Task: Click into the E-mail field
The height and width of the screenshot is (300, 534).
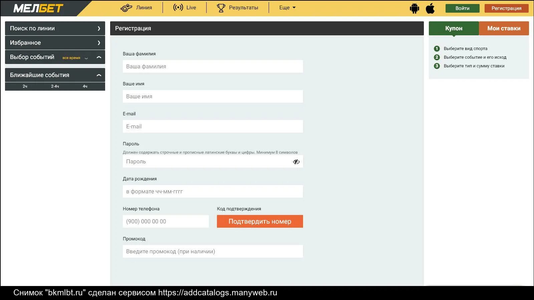Action: (x=213, y=126)
